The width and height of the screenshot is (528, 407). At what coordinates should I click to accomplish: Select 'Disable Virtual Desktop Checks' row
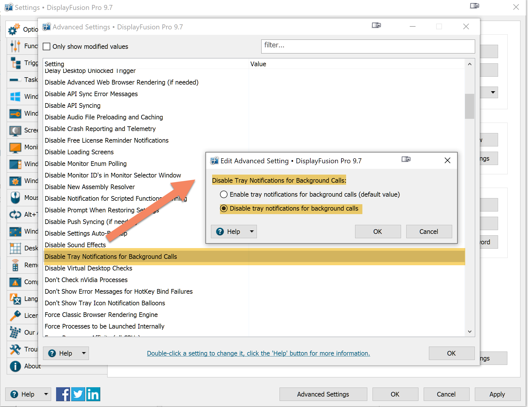[254, 268]
